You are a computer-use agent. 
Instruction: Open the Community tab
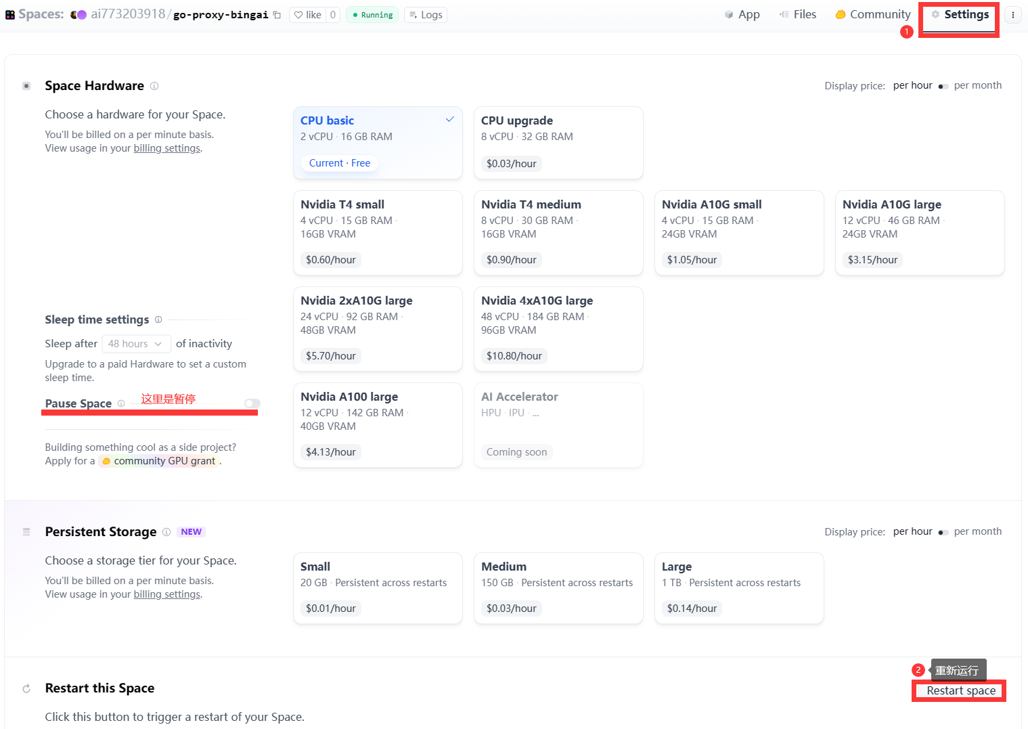click(873, 14)
